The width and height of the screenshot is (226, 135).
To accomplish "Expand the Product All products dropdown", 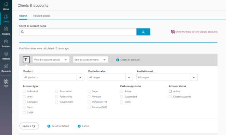I will pos(53,77).
